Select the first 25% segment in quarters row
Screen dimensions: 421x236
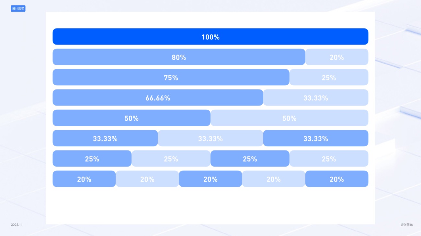click(92, 159)
